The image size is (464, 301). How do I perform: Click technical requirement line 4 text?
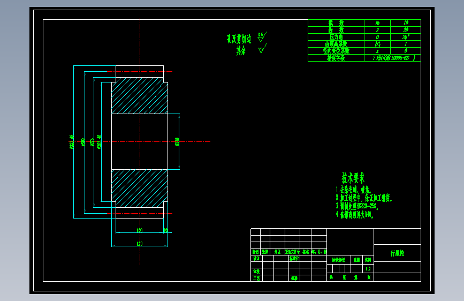click(x=354, y=214)
